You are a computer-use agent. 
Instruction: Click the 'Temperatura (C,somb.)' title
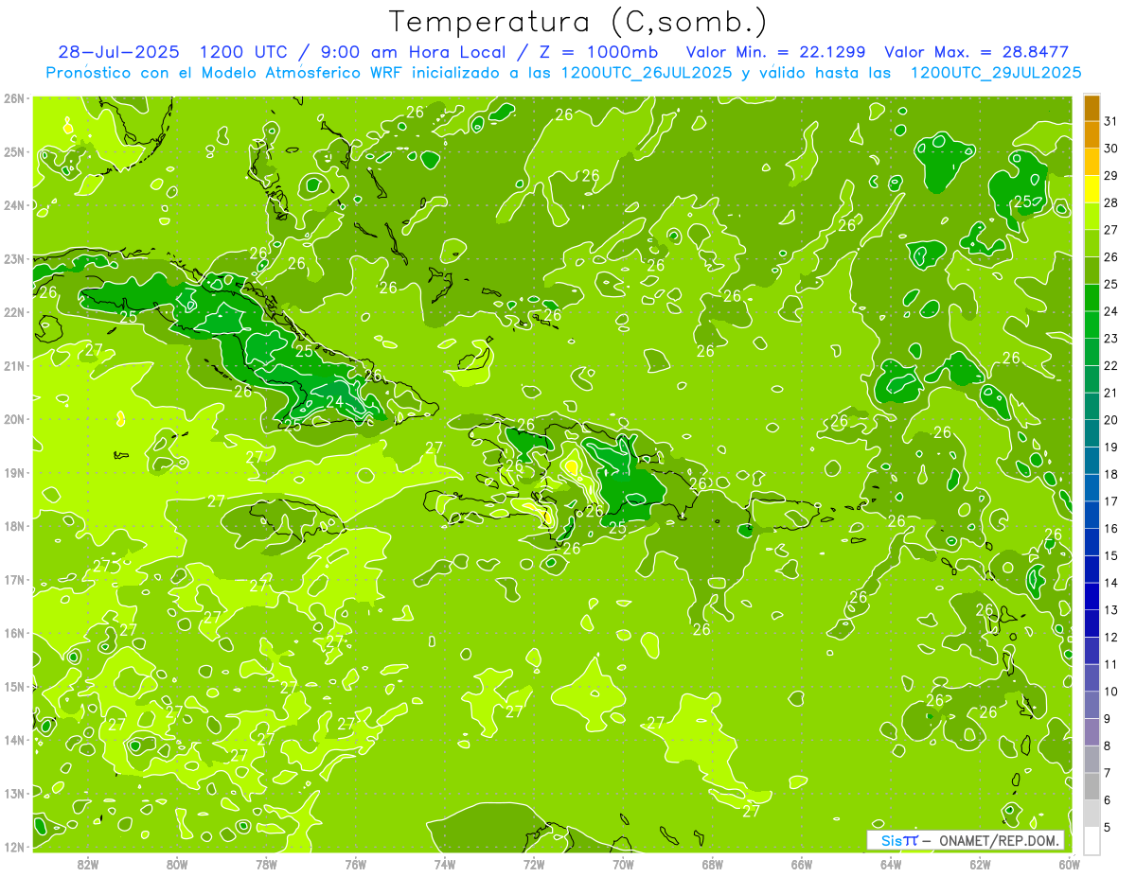578,21
